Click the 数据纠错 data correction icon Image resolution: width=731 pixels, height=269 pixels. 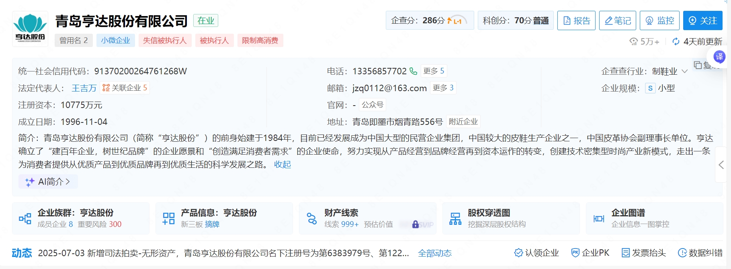pyautogui.click(x=682, y=253)
